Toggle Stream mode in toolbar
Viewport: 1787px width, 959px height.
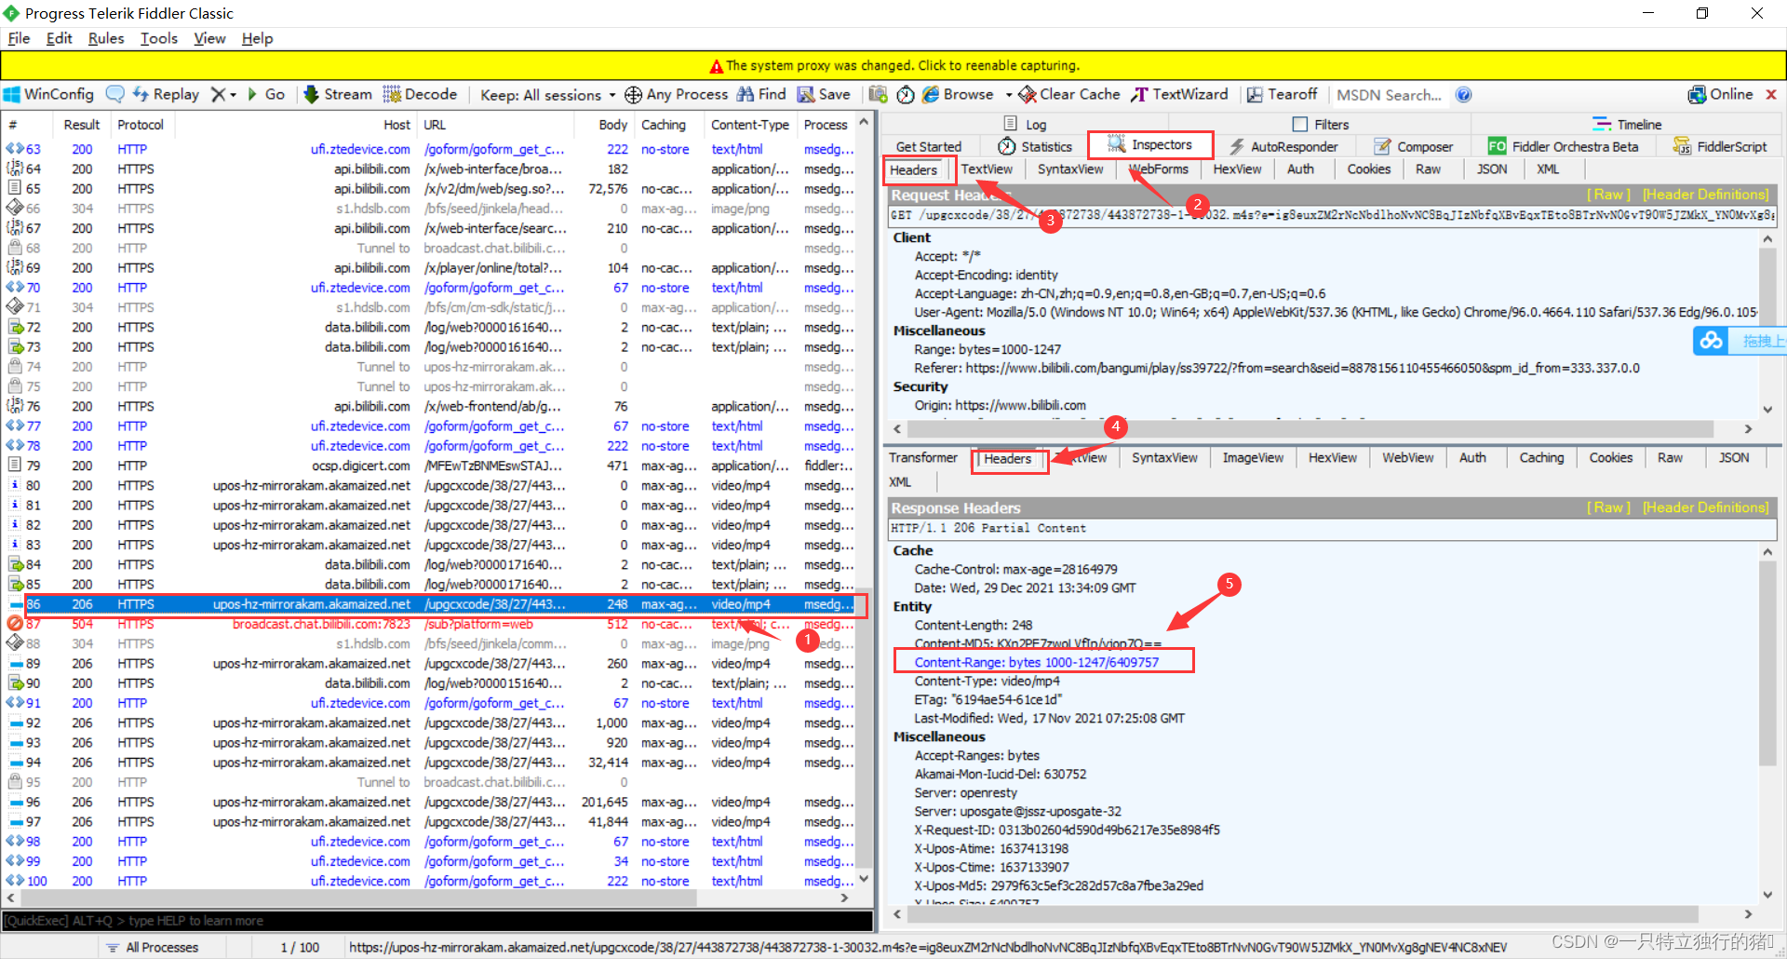click(338, 94)
